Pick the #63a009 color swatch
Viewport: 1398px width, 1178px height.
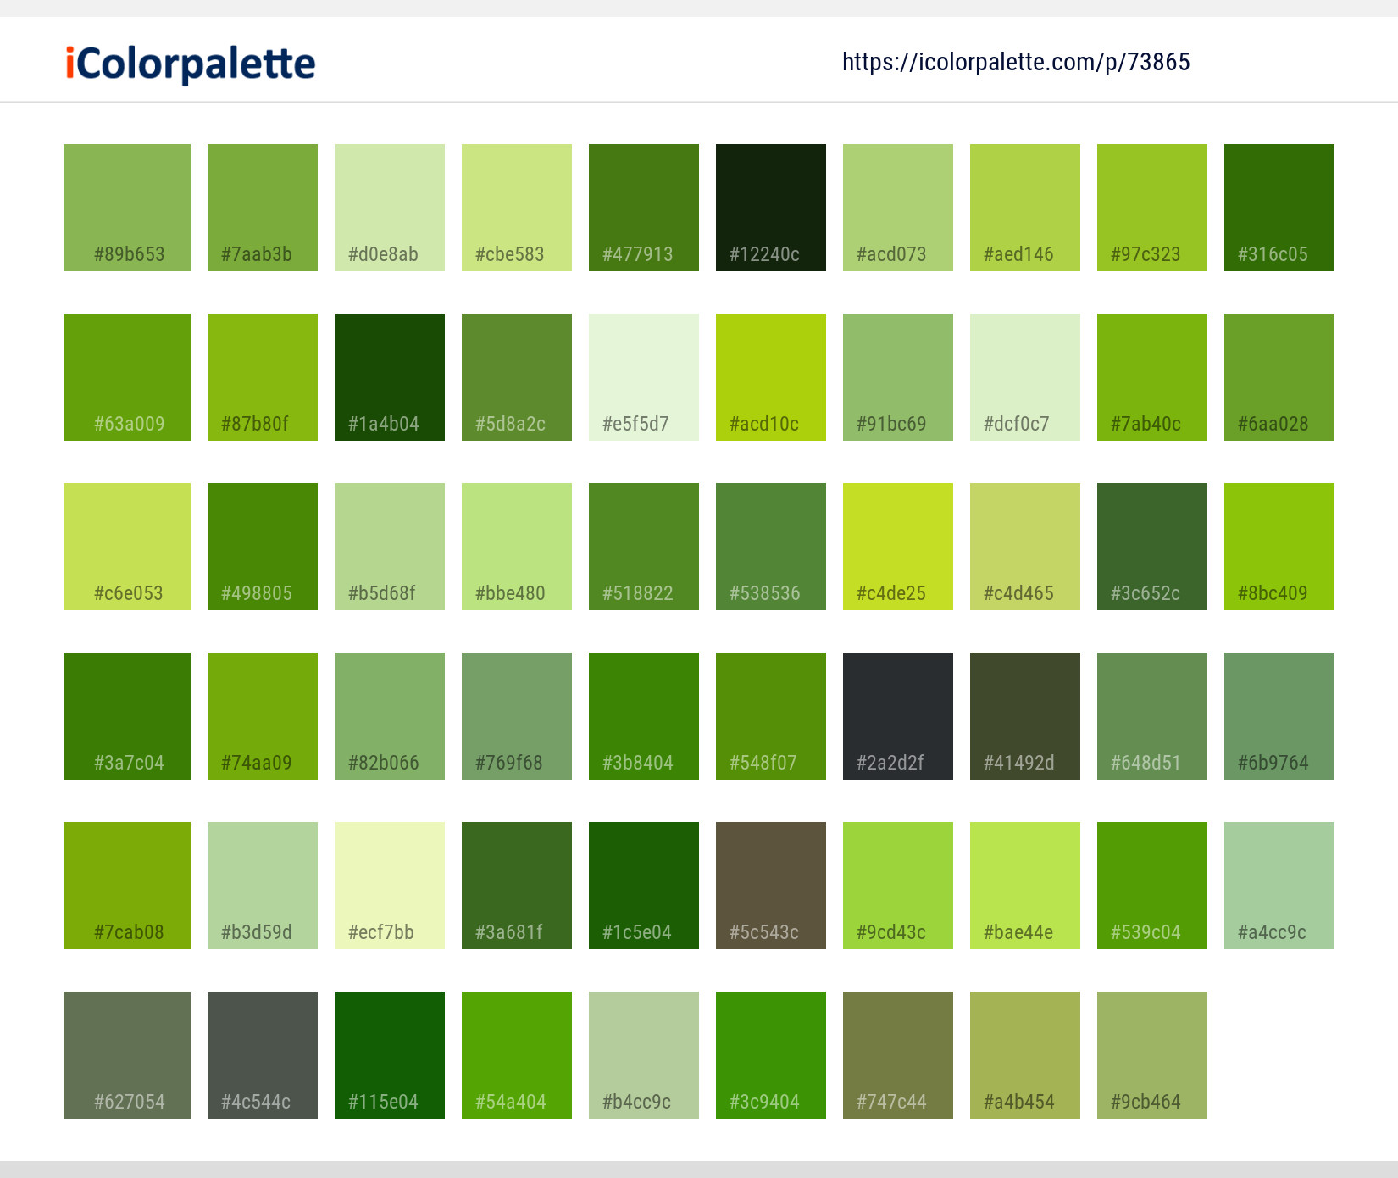127,377
